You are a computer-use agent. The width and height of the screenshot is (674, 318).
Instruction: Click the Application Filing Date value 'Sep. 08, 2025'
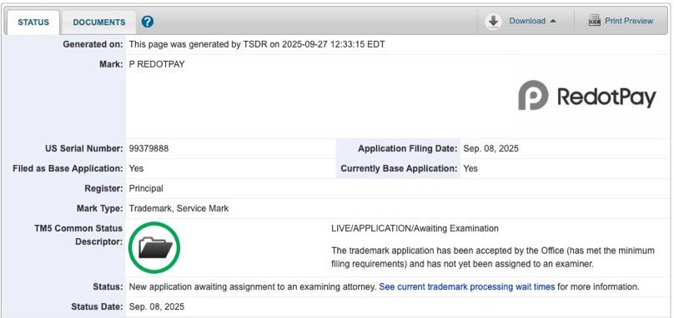point(490,149)
